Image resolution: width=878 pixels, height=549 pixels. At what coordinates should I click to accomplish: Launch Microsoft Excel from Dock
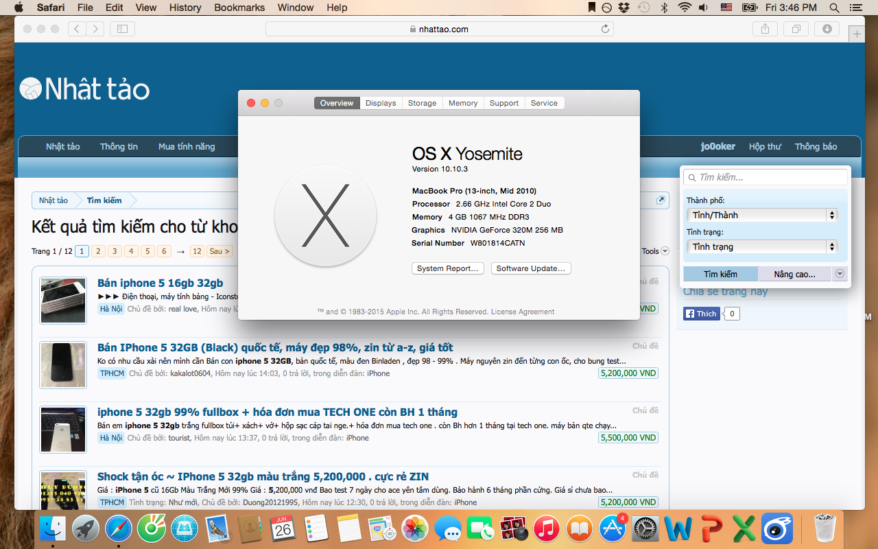click(744, 528)
